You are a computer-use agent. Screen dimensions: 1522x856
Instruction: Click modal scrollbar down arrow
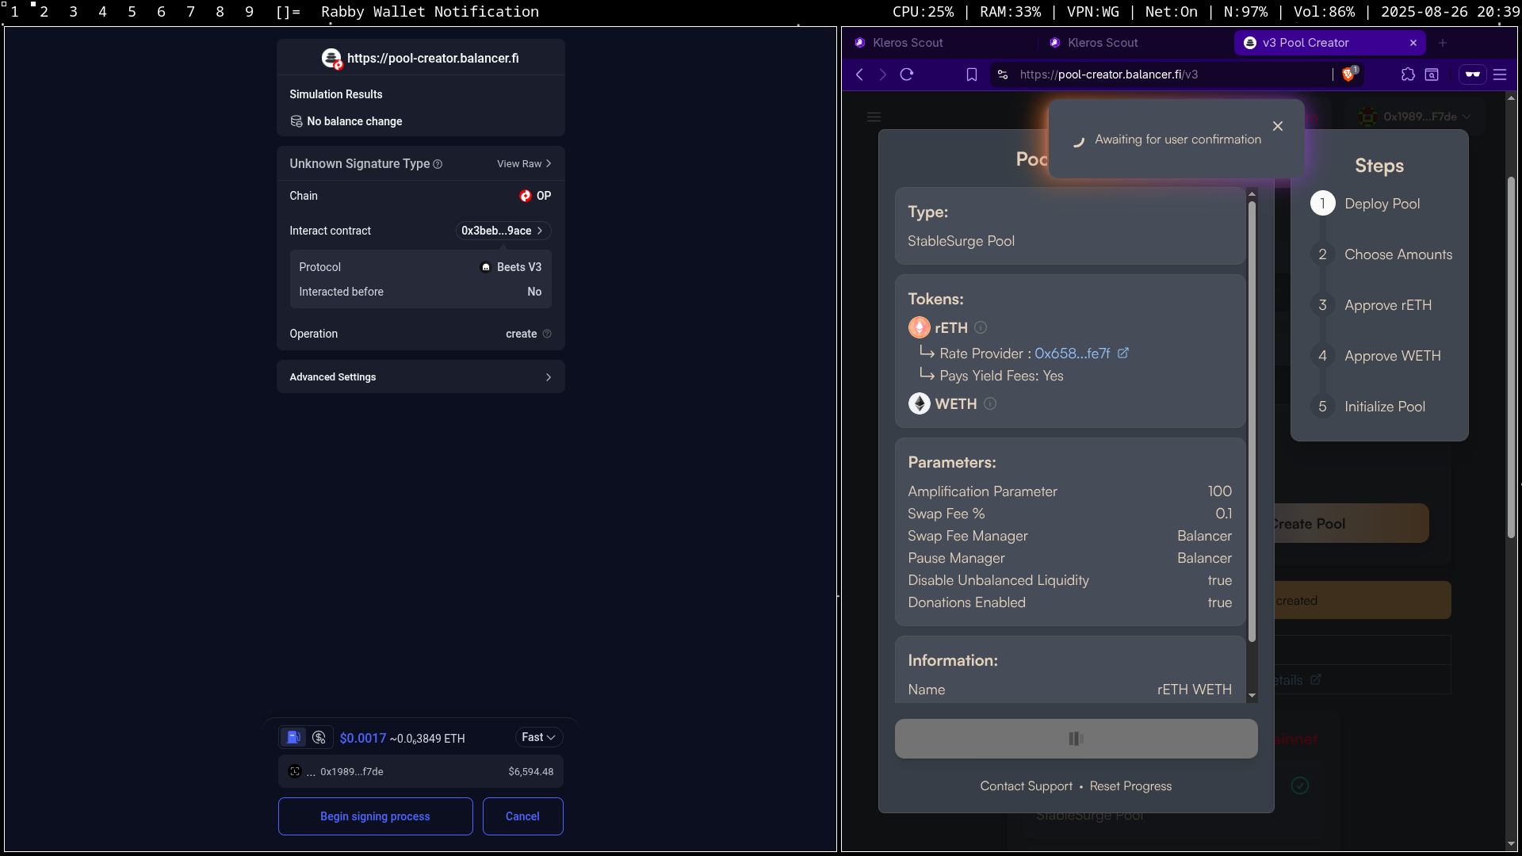pos(1252,696)
